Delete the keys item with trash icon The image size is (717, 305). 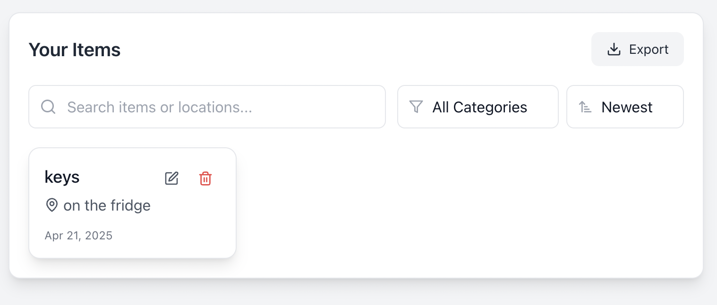(x=205, y=178)
